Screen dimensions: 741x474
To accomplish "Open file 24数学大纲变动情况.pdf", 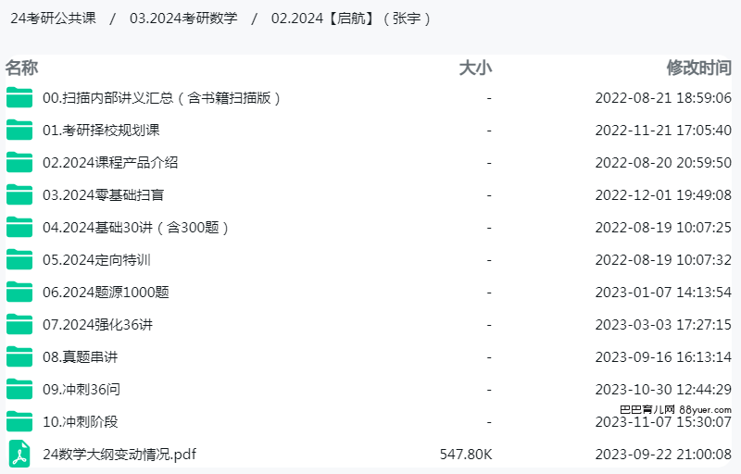I will click(119, 455).
